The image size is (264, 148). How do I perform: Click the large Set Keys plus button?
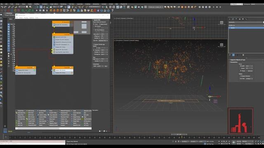pos(233,143)
